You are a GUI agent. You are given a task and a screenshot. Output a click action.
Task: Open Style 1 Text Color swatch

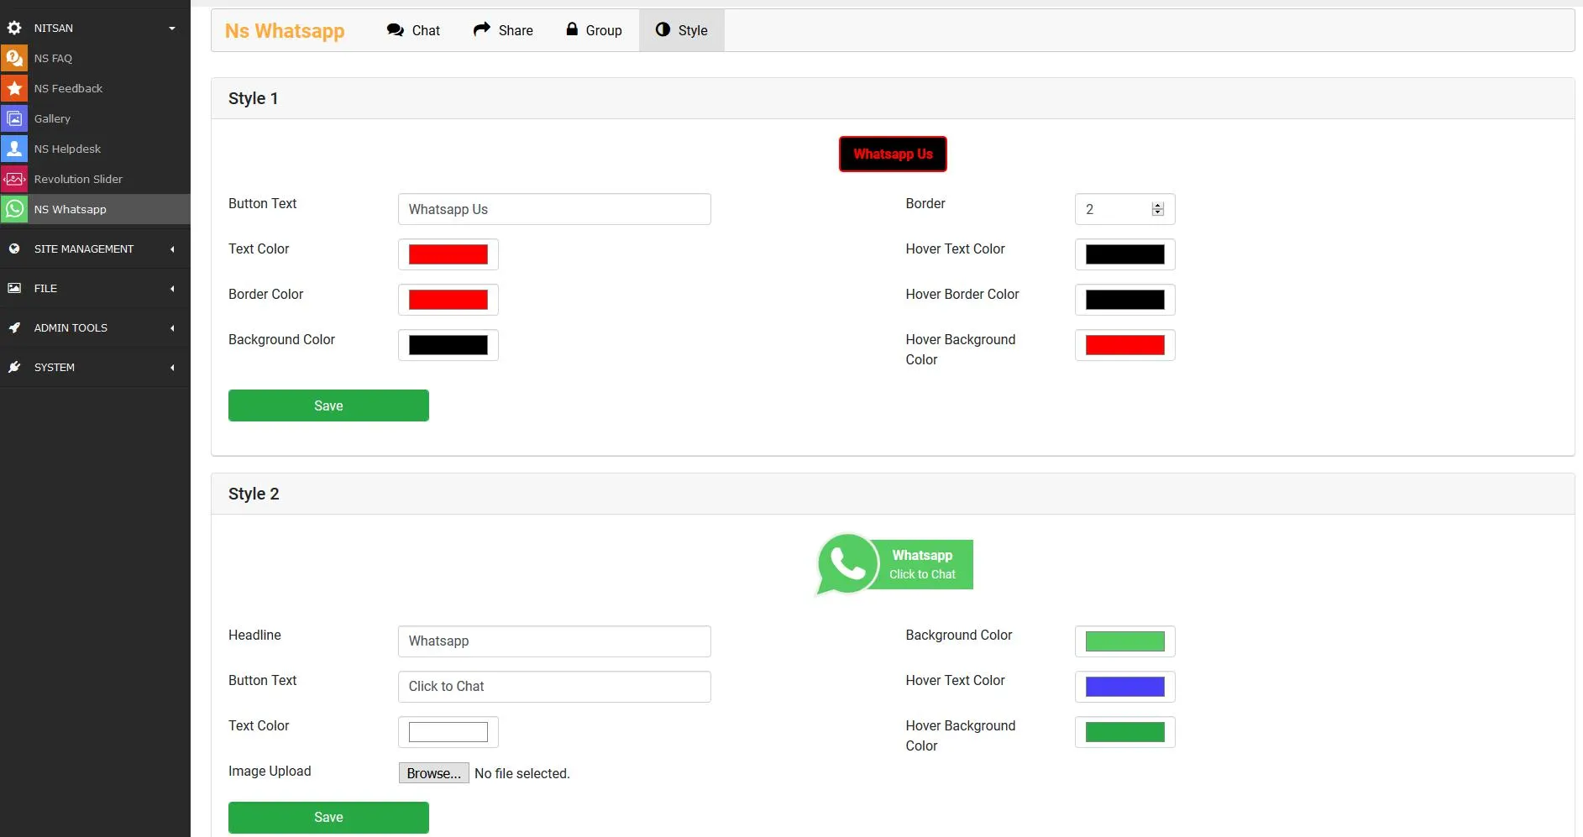pos(448,254)
